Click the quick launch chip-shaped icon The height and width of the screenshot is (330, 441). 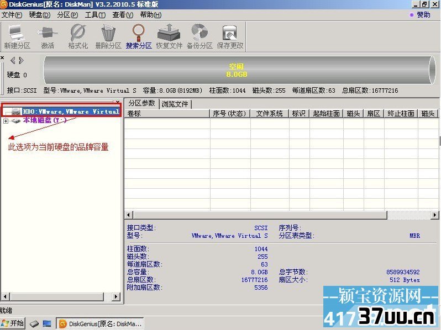click(34, 324)
